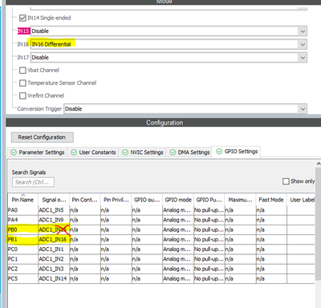Viewport: 321px width, 308px height.
Task: Open the IN17 dropdown
Action: 169,58
